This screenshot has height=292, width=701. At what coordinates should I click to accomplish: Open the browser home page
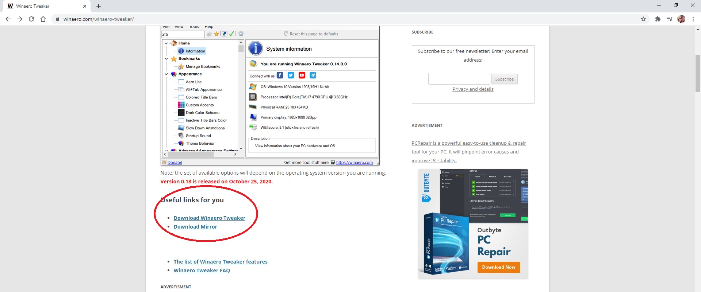pos(43,19)
